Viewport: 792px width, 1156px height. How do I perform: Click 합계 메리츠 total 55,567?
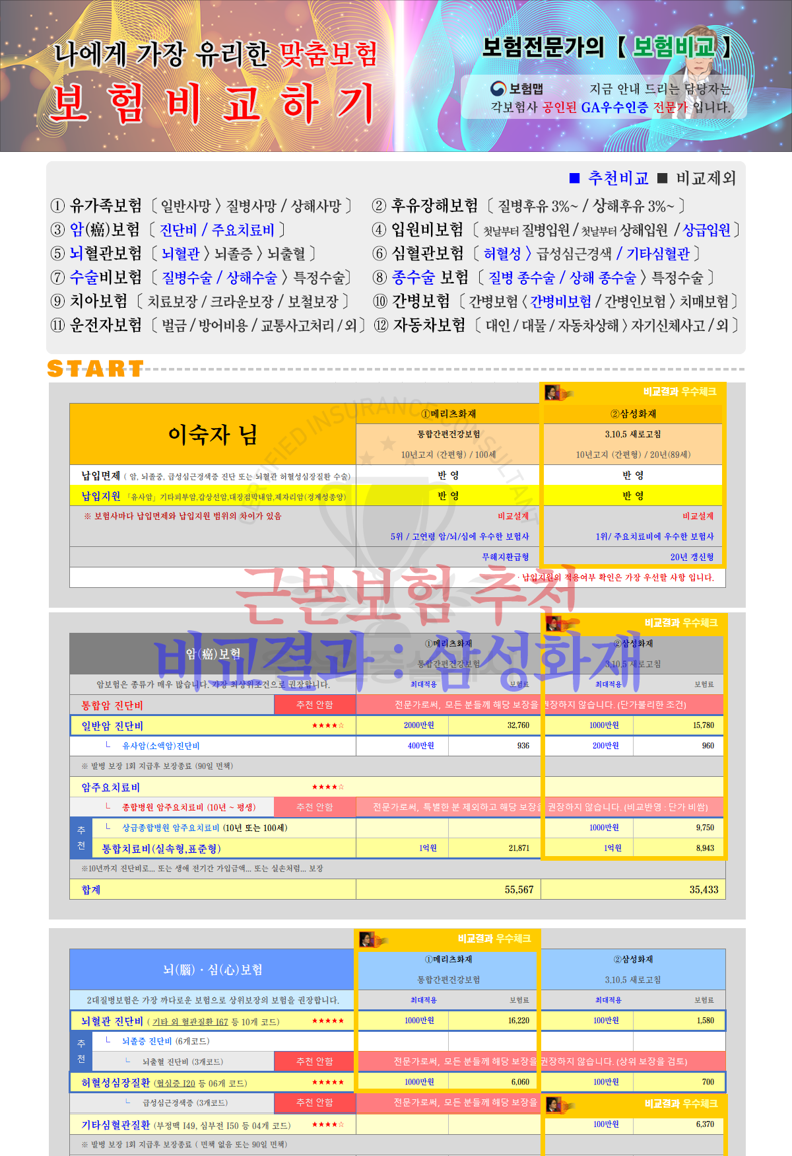(x=519, y=890)
